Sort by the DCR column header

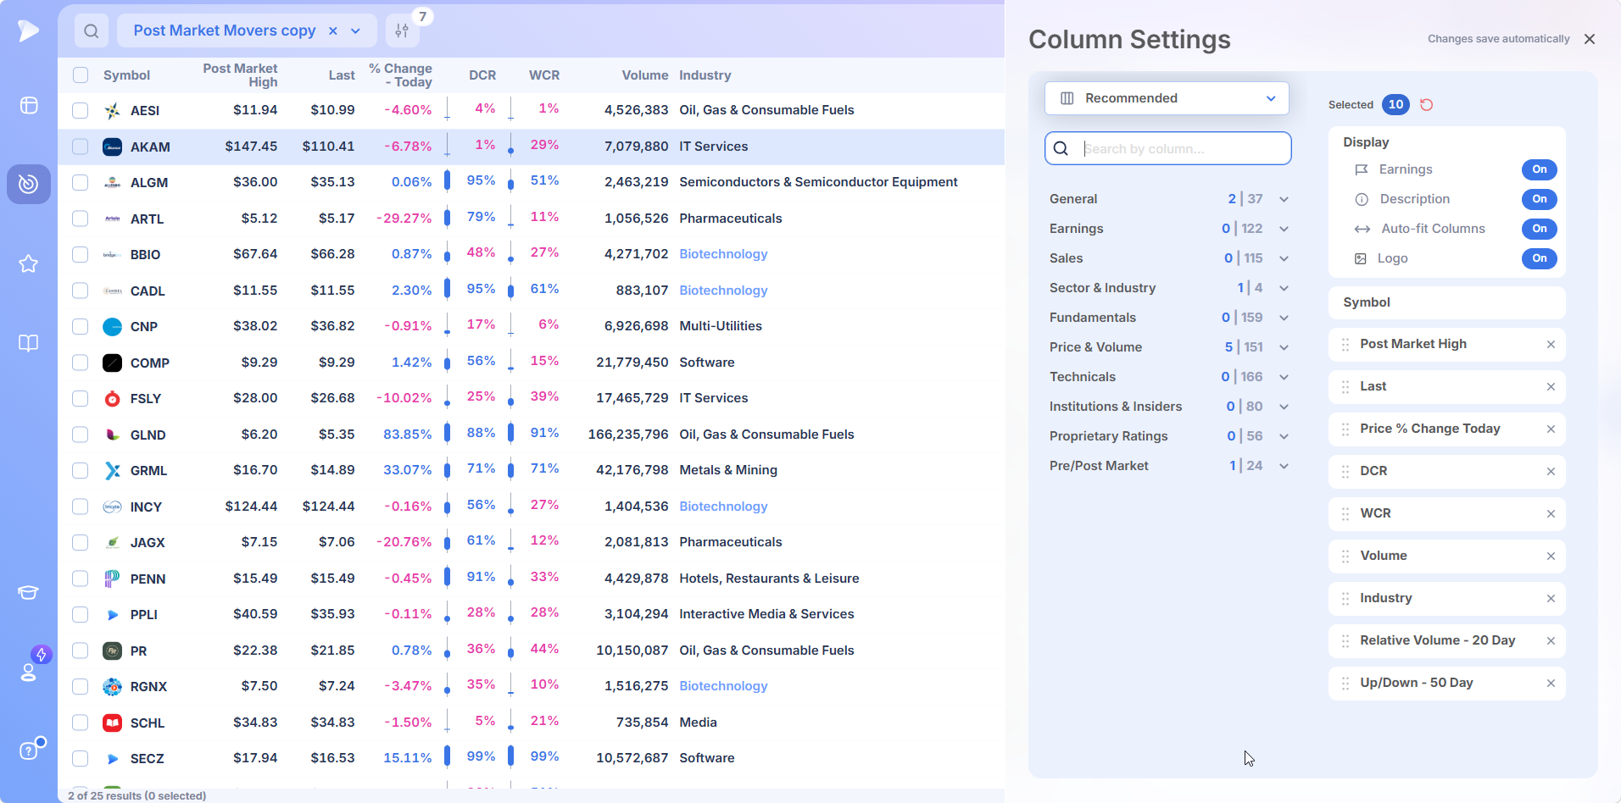(x=482, y=75)
